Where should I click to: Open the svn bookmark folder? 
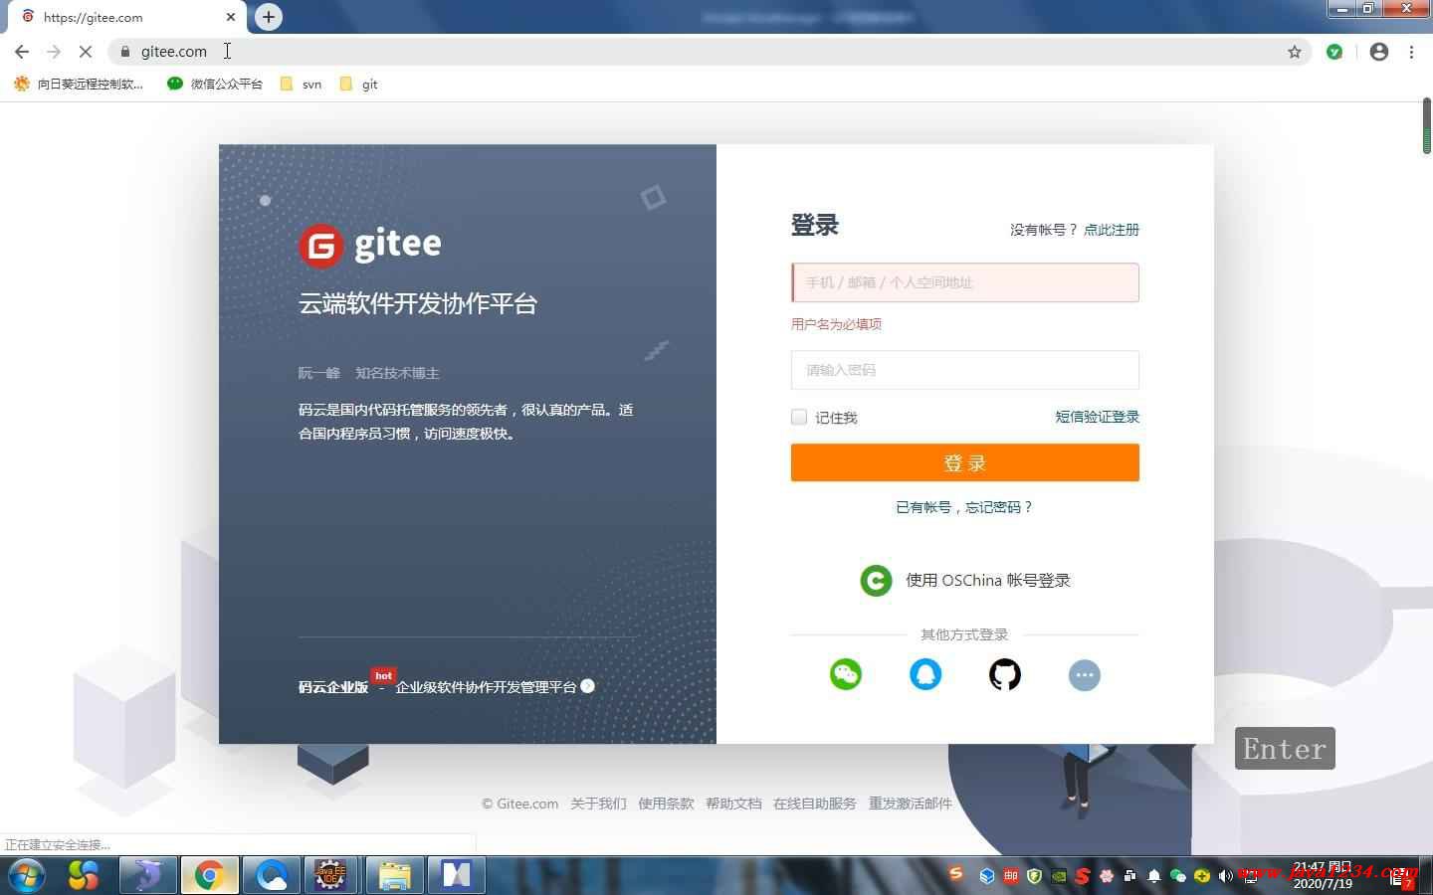coord(301,84)
